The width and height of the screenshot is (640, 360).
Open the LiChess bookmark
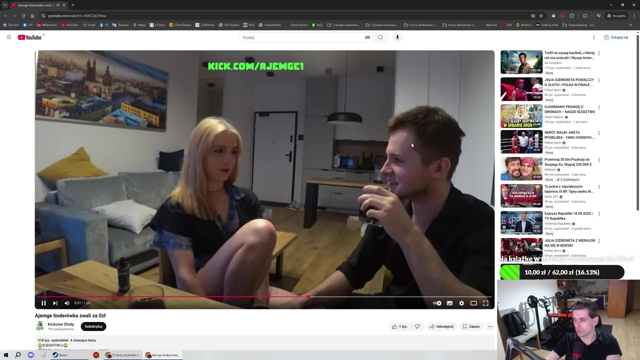tap(157, 25)
